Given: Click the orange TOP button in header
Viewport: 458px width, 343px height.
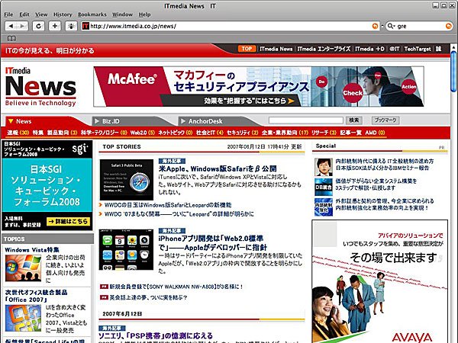Looking at the screenshot, I should tap(247, 49).
